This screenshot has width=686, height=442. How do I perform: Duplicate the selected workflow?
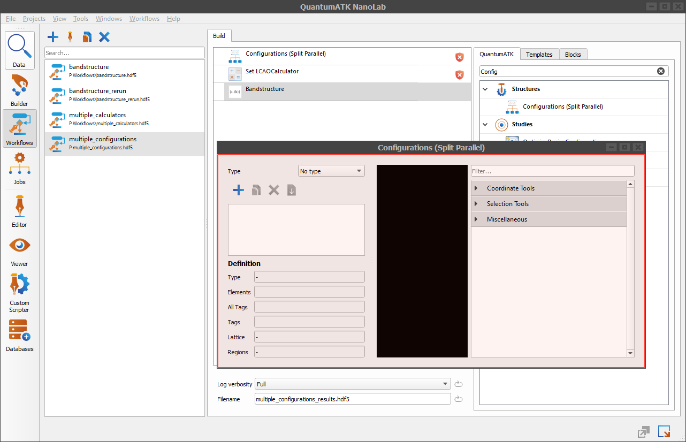[x=87, y=37]
